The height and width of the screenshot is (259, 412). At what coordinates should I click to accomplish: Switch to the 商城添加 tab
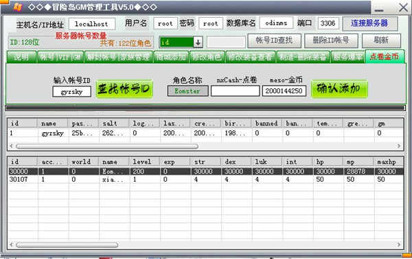click(x=171, y=57)
